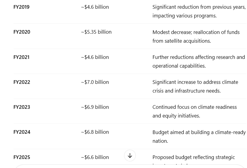Image resolution: width=247 pixels, height=168 pixels.
Task: Click the FY2025 row label
Action: (22, 157)
